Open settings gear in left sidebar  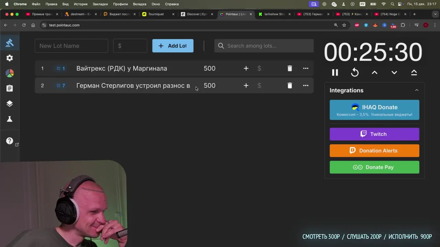(x=10, y=58)
